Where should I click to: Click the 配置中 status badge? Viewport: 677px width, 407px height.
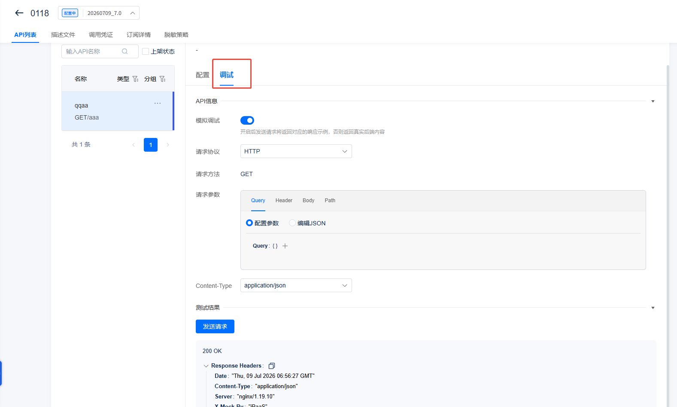[70, 13]
